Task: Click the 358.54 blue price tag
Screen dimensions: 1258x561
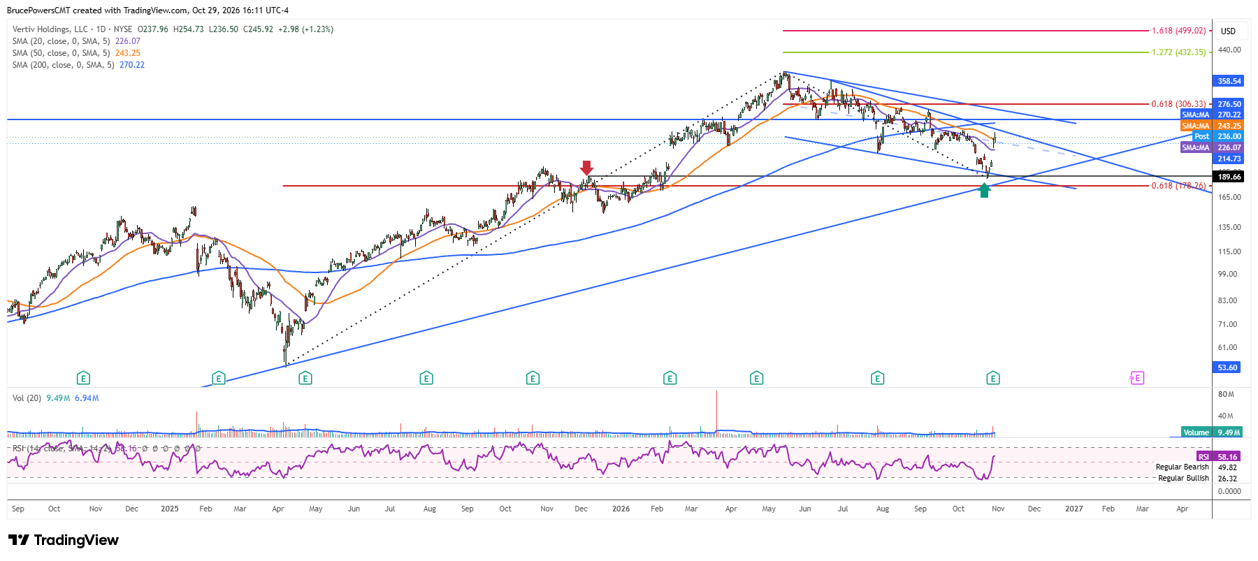Action: 1229,81
